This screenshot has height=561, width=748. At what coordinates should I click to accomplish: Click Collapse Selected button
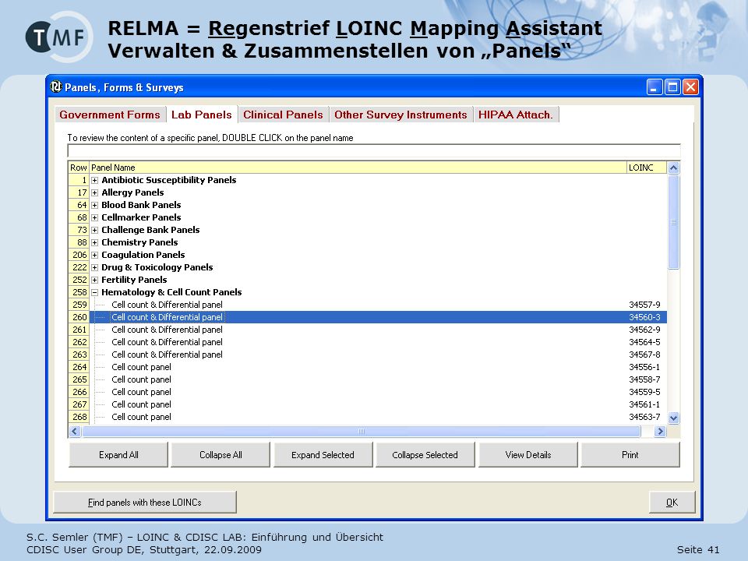pyautogui.click(x=425, y=454)
